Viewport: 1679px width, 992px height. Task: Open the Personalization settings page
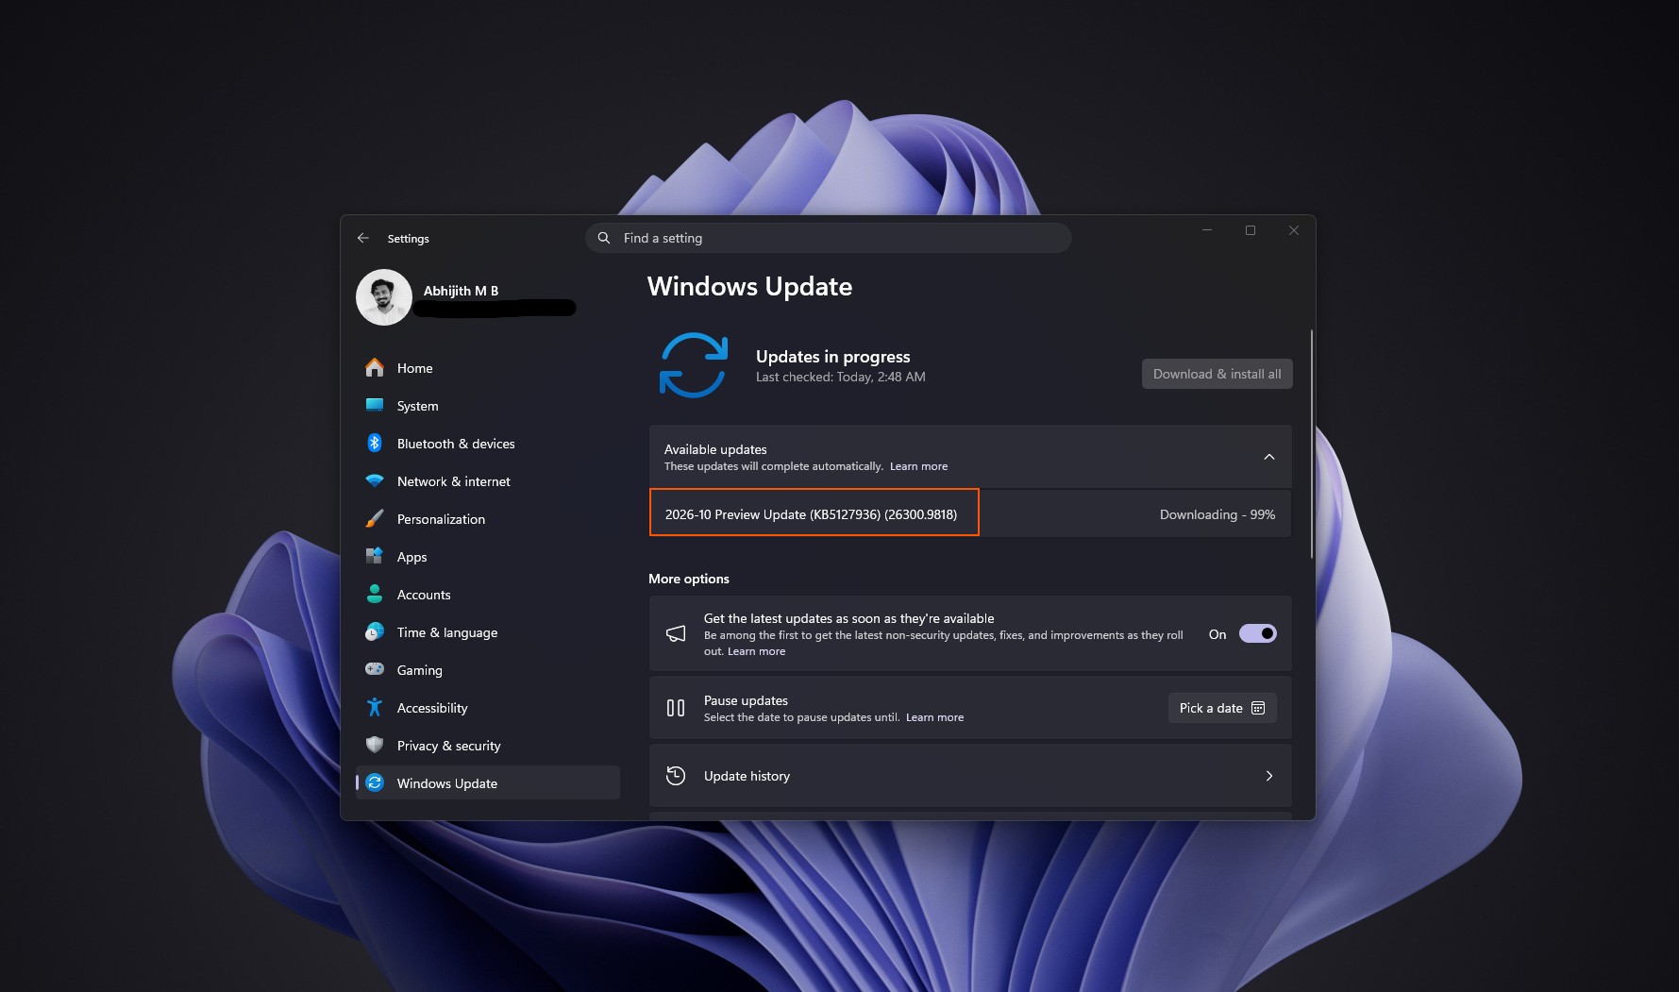(x=488, y=519)
